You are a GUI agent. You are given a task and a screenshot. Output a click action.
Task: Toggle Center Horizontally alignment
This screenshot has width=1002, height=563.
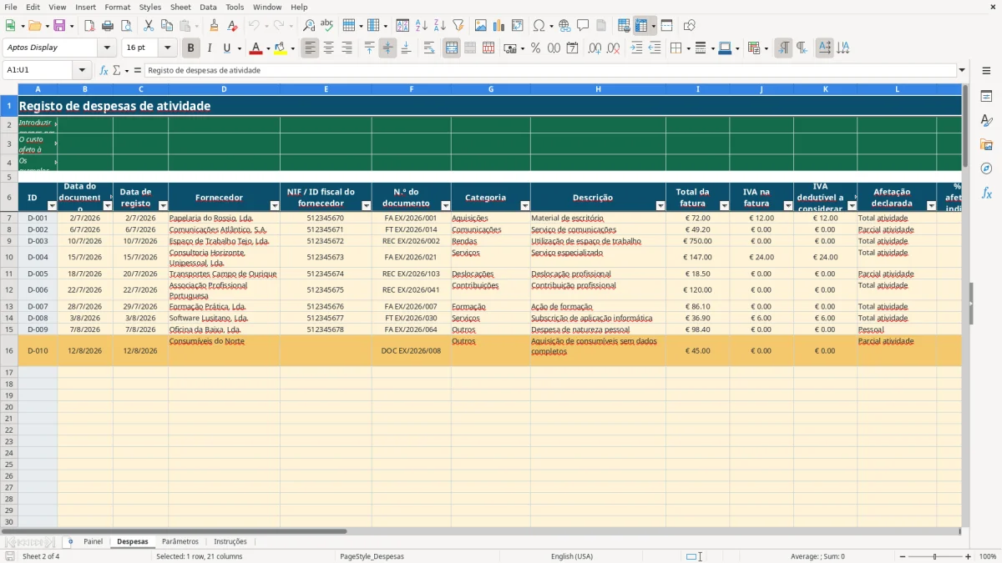pyautogui.click(x=328, y=48)
